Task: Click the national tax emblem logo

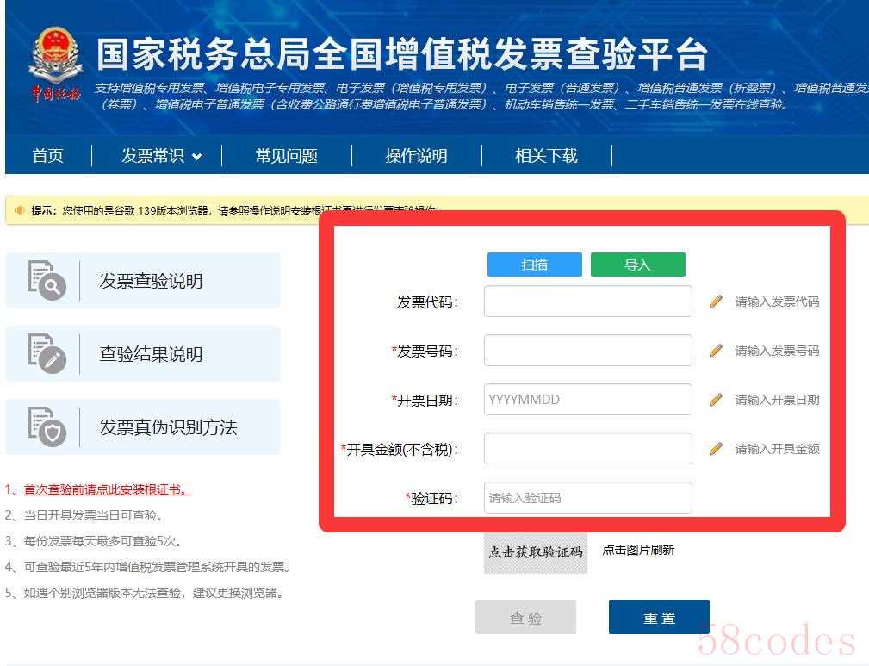Action: (x=55, y=65)
